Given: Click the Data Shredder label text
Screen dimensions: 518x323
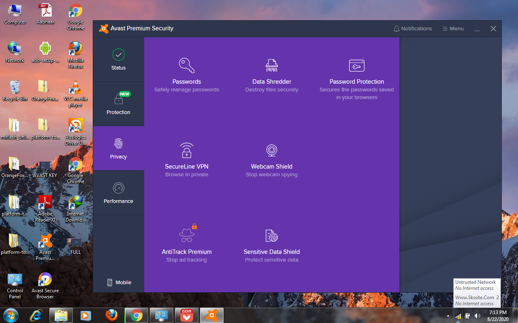Looking at the screenshot, I should click(x=272, y=82).
